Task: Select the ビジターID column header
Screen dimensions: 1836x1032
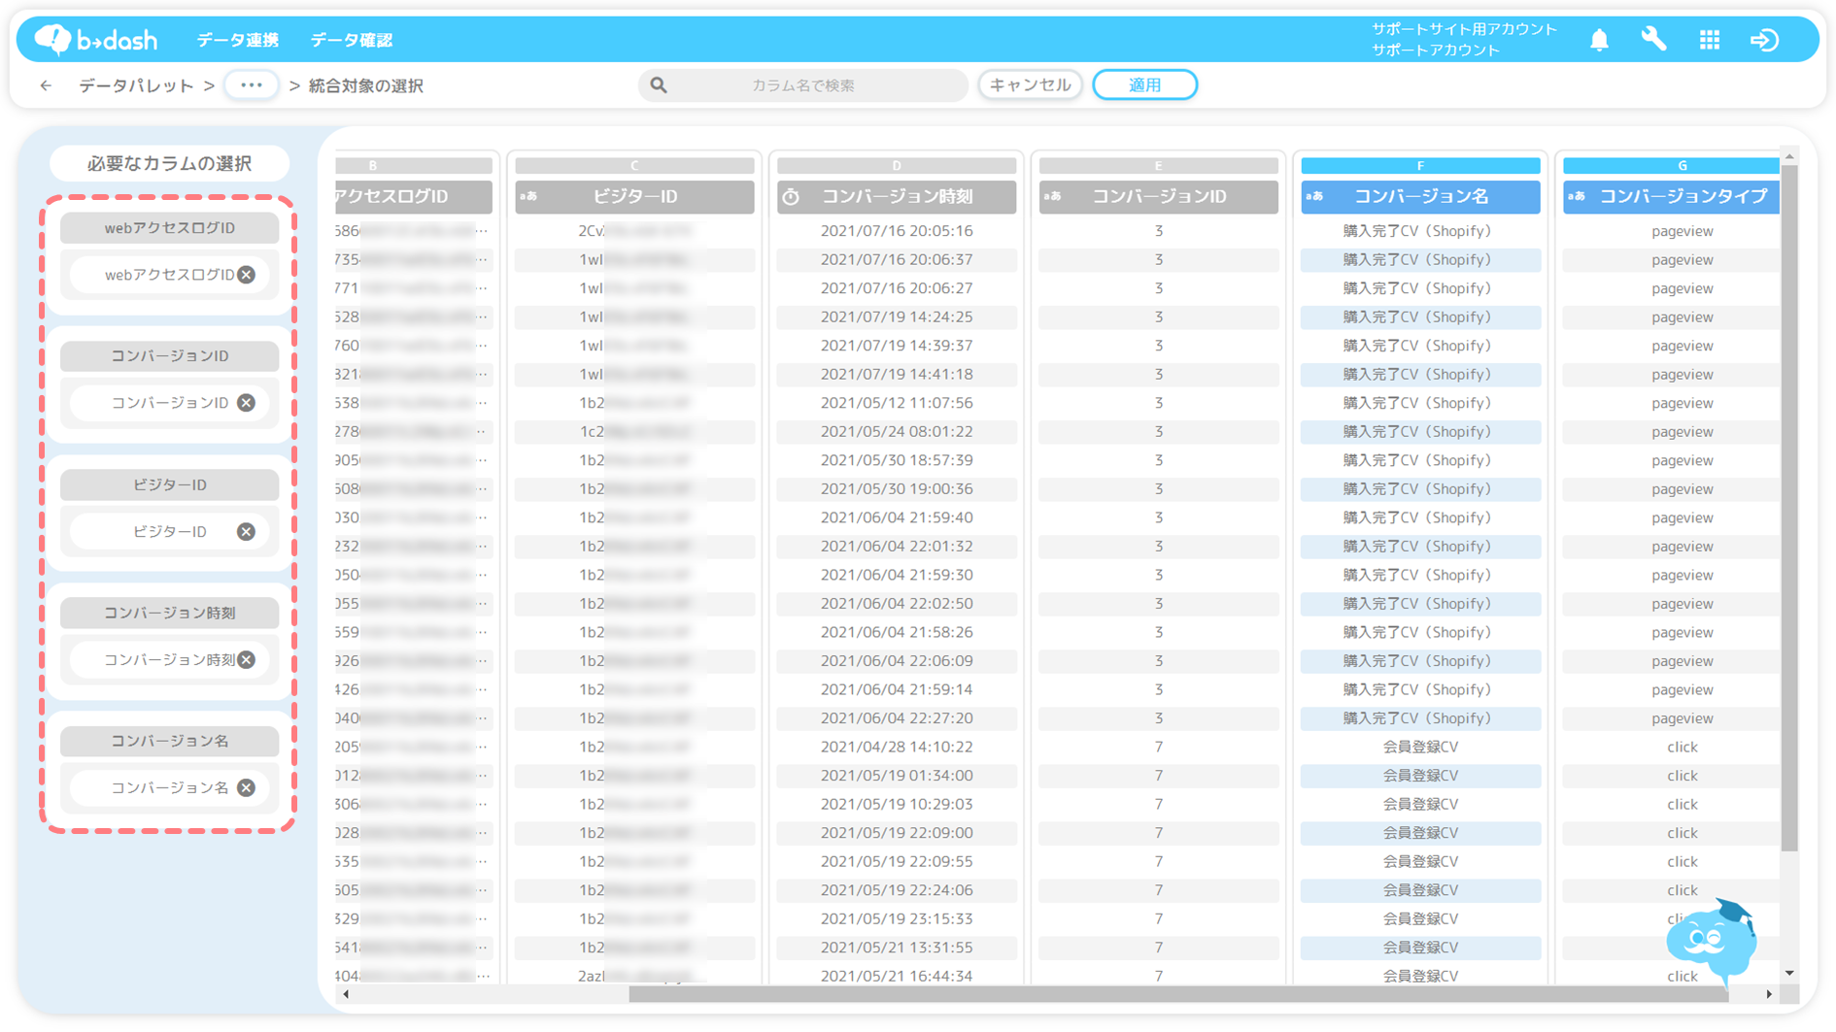Action: coord(634,197)
